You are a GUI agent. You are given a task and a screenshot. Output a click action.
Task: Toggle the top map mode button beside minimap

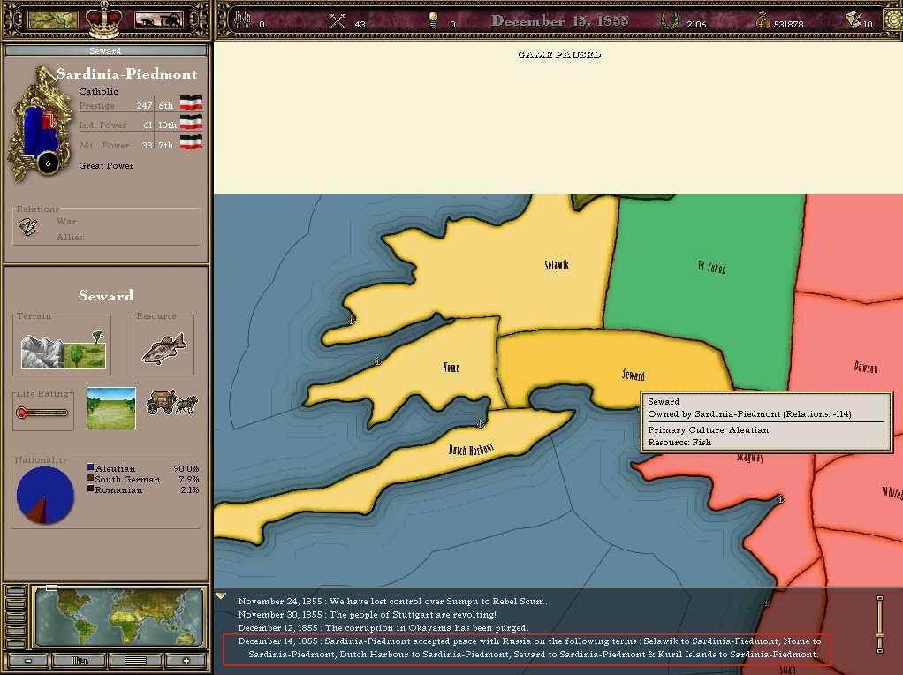coord(15,593)
